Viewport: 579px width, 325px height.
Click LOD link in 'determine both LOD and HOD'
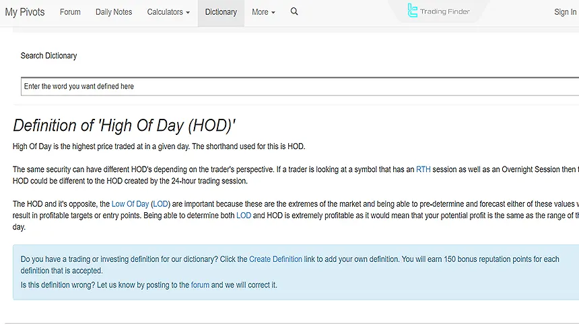(243, 216)
